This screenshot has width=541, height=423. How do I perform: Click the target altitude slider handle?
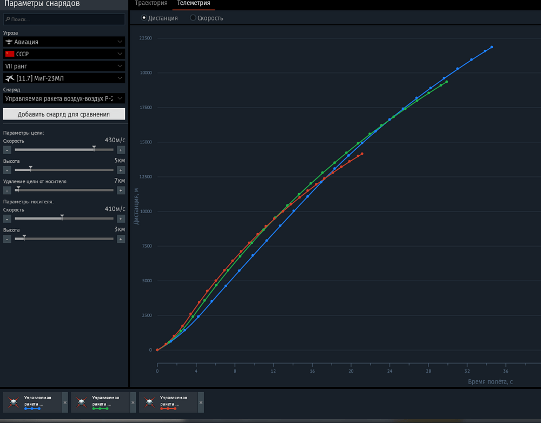(x=31, y=168)
